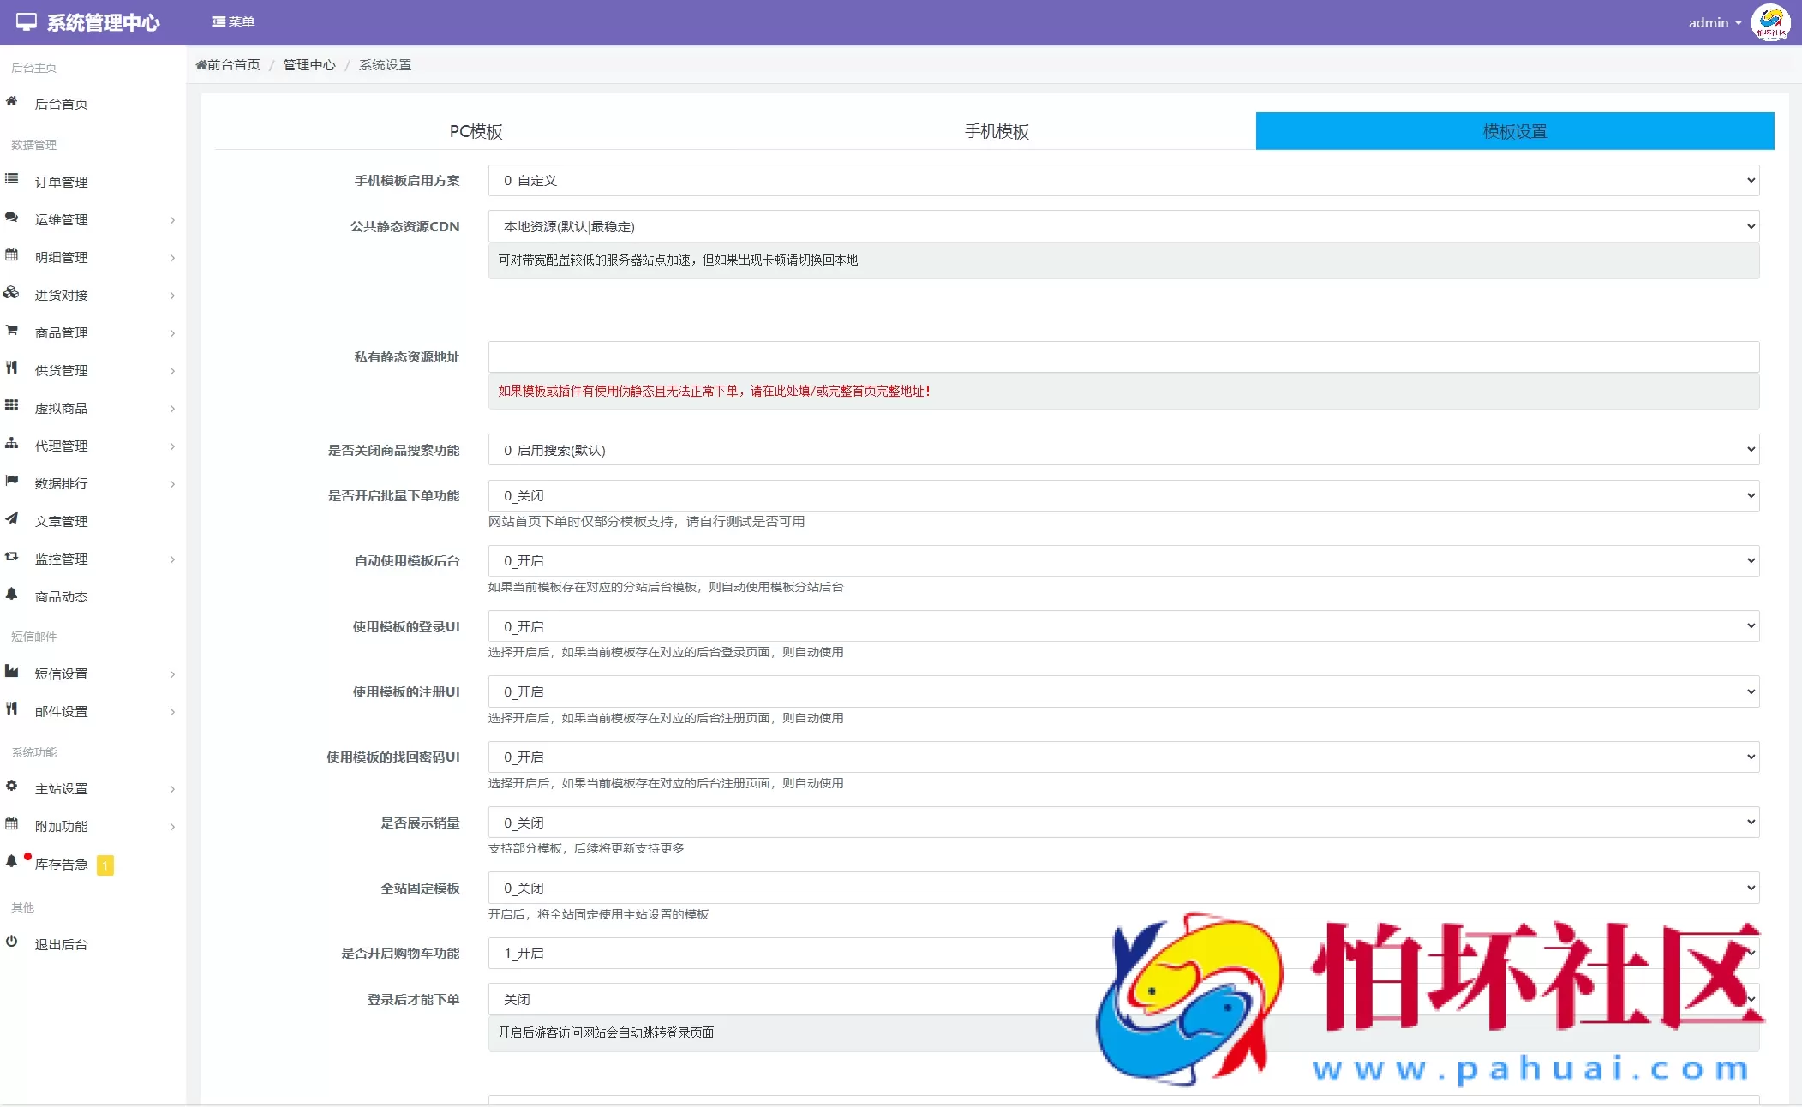Open the 手机模板启用方案 dropdown
This screenshot has height=1107, width=1802.
[1122, 180]
